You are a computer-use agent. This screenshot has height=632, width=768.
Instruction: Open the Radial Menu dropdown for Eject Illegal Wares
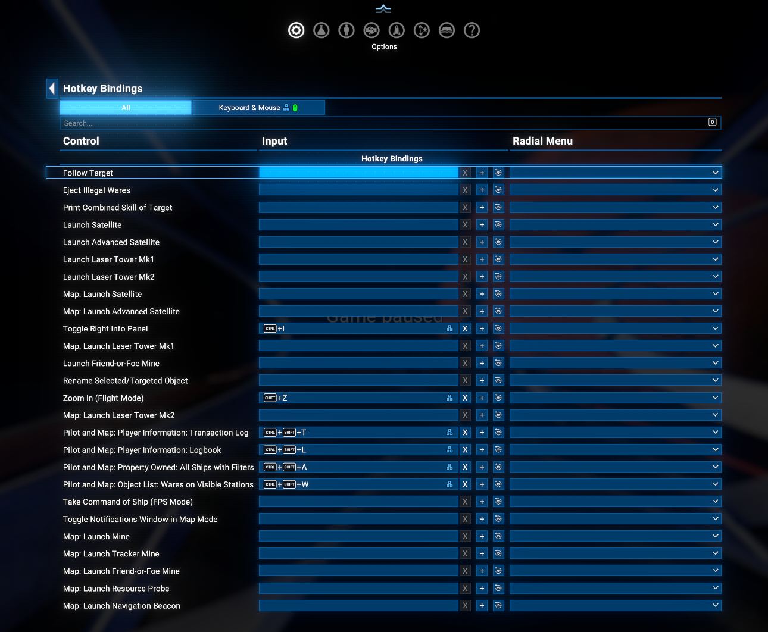tap(615, 190)
